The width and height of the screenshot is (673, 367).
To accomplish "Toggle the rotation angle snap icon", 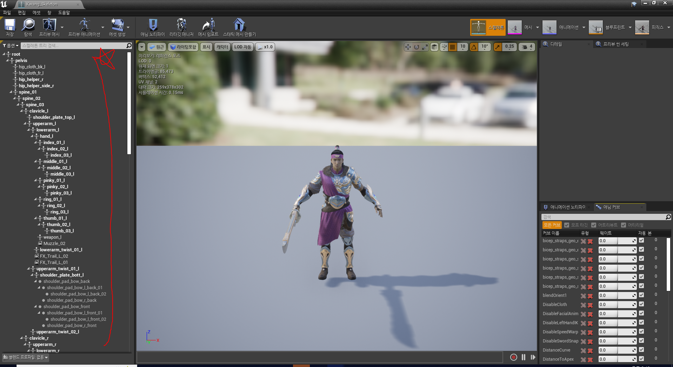I will pyautogui.click(x=474, y=47).
